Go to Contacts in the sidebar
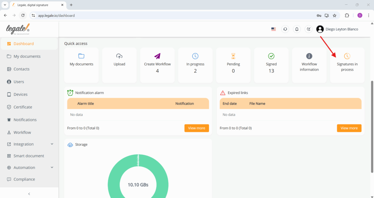The height and width of the screenshot is (198, 374). pos(29,69)
